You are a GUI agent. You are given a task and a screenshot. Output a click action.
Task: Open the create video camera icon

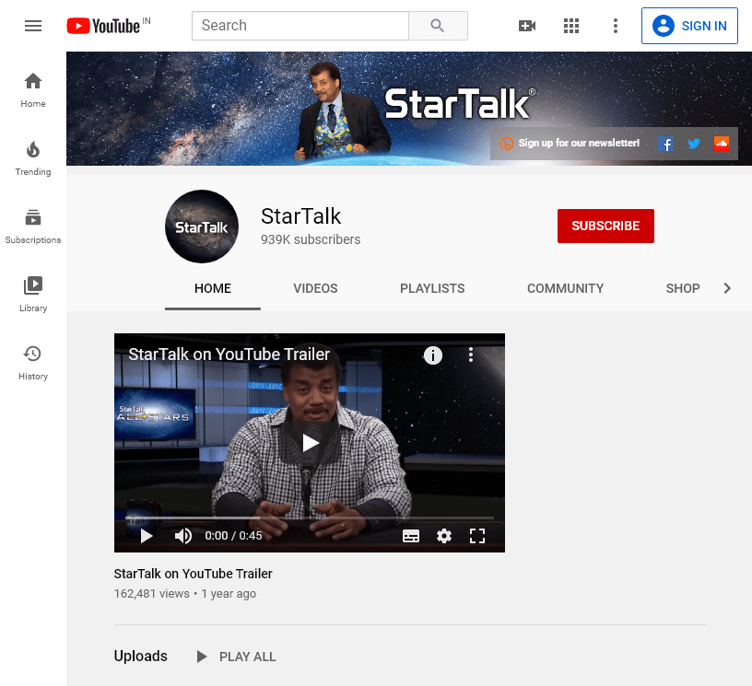(x=527, y=26)
